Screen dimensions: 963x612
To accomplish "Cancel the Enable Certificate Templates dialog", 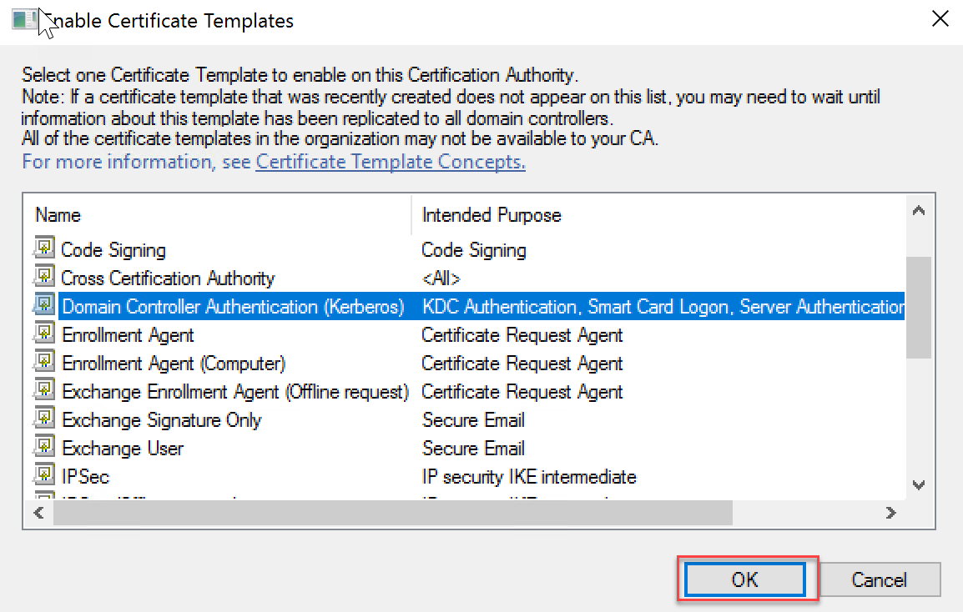I will coord(879,580).
